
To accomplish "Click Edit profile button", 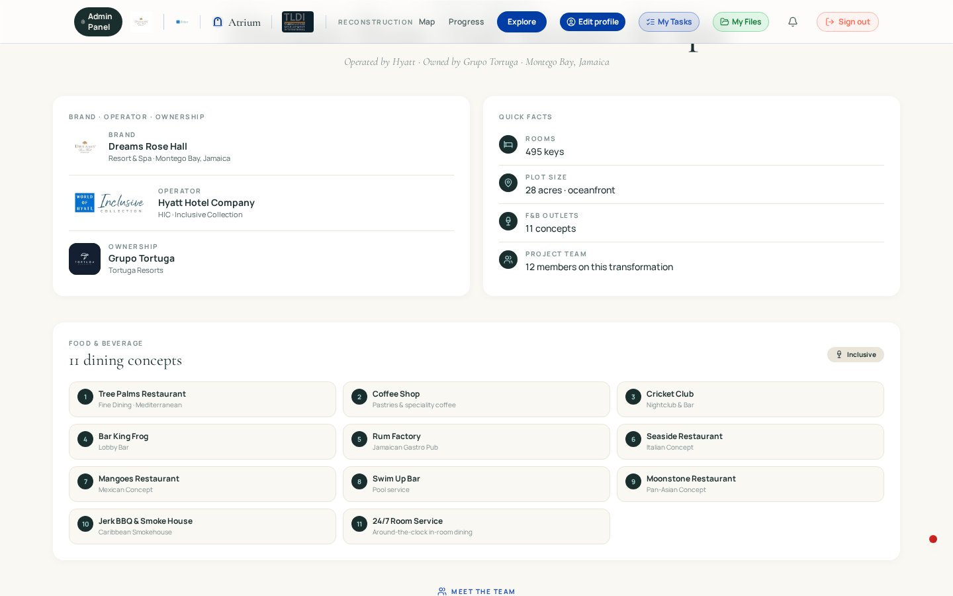I will point(592,22).
